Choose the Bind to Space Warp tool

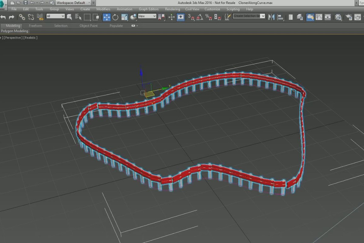pos(39,17)
